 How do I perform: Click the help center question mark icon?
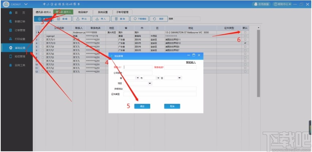point(276,4)
